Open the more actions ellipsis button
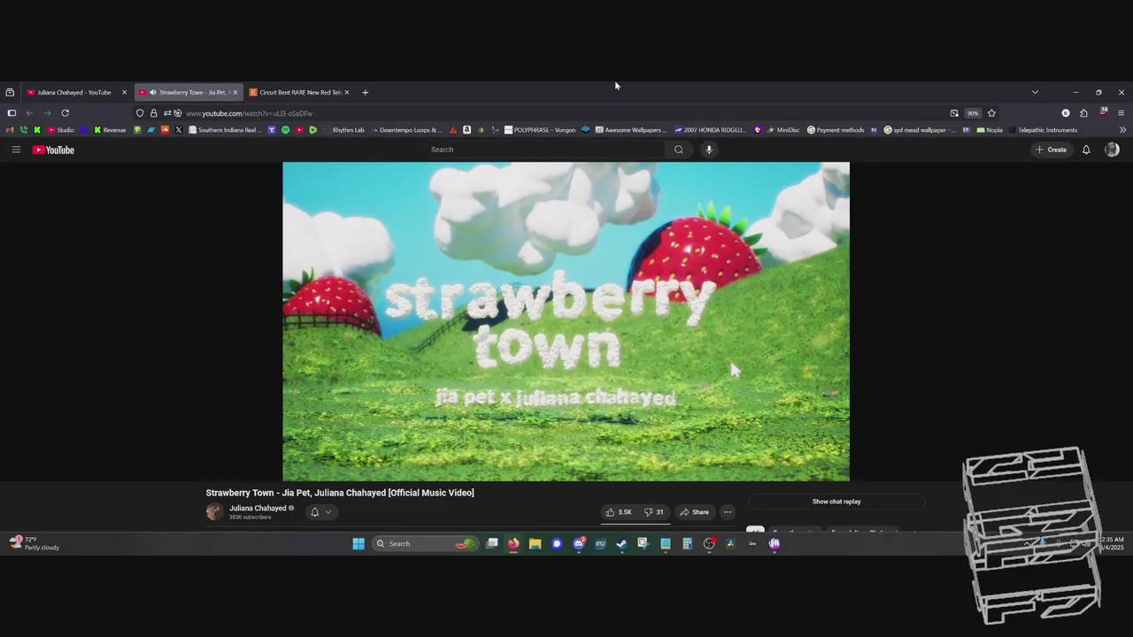Image resolution: width=1133 pixels, height=637 pixels. coord(728,512)
